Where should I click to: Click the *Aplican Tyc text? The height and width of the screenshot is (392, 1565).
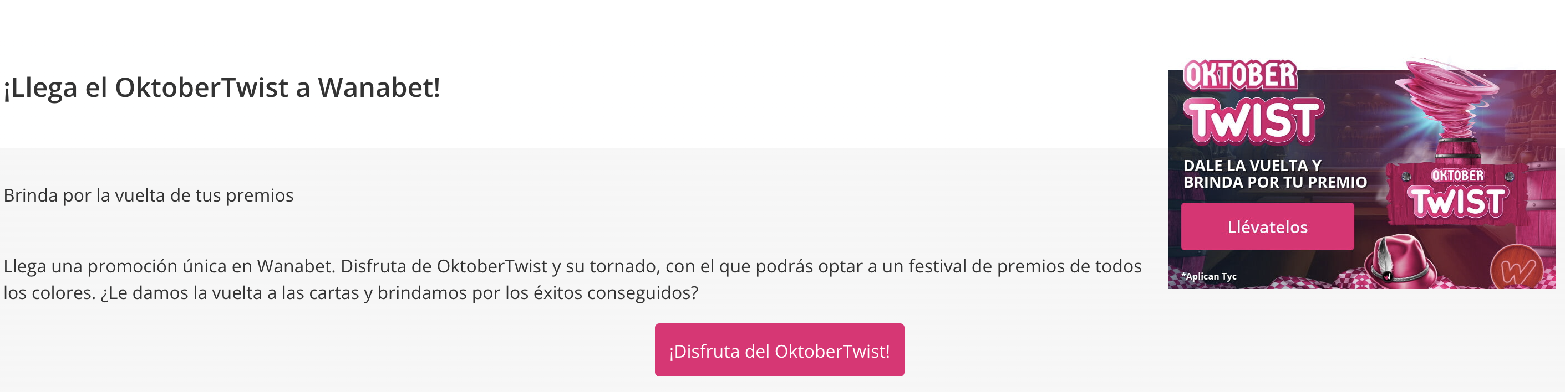pos(1209,276)
